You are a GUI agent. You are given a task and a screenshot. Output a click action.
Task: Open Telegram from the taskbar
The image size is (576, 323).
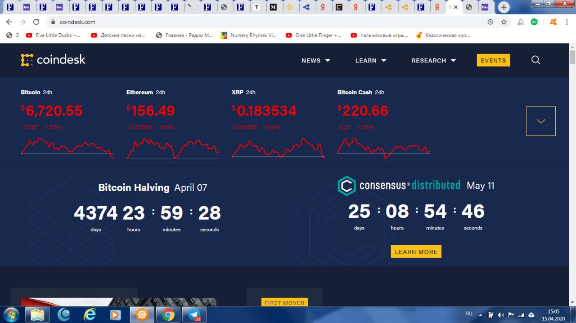click(x=194, y=315)
